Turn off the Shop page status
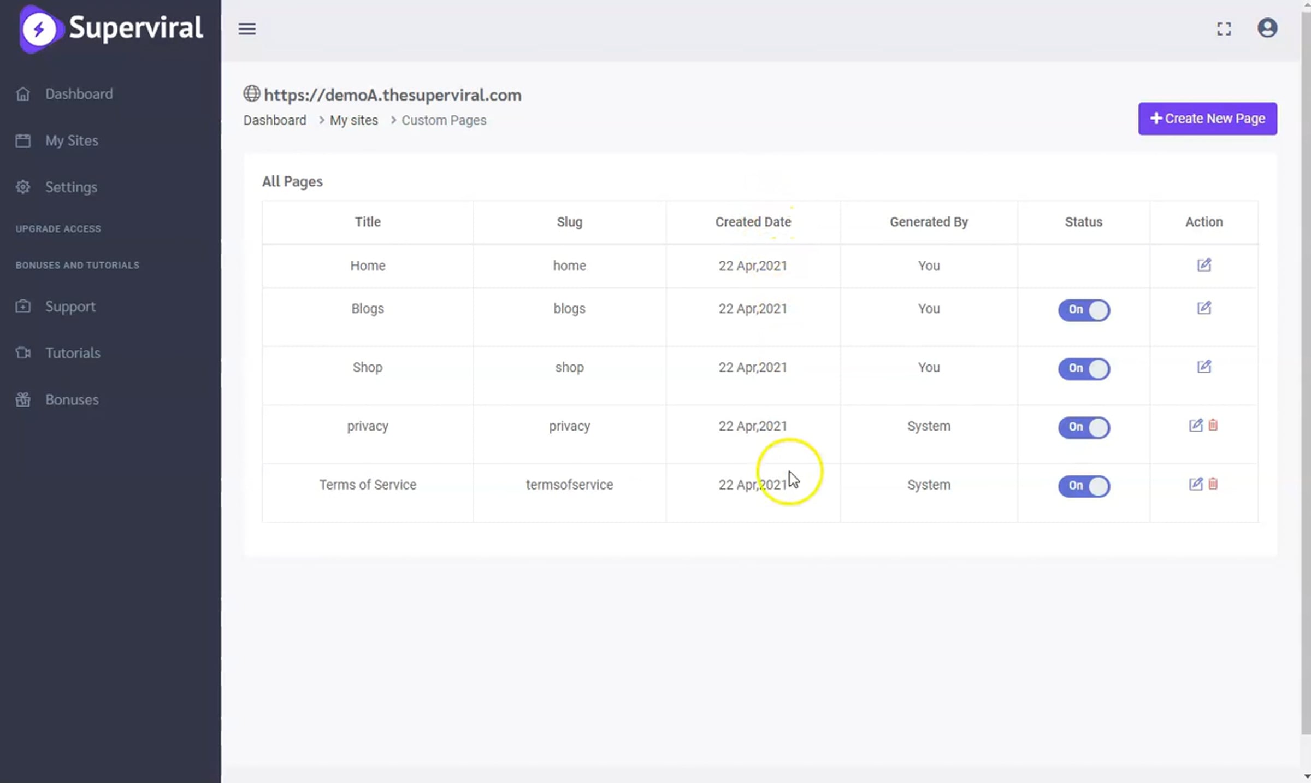This screenshot has width=1311, height=783. tap(1084, 368)
